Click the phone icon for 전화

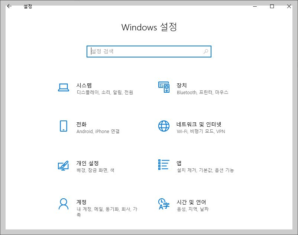[x=64, y=126]
